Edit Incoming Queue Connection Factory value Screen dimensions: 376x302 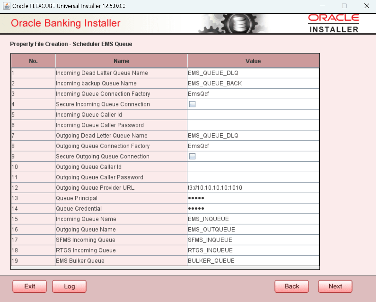(253, 94)
